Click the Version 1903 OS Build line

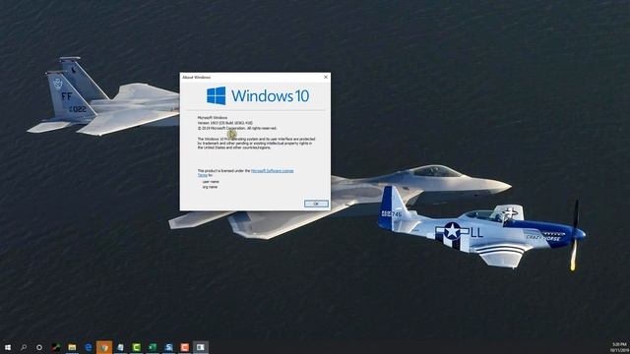225,123
